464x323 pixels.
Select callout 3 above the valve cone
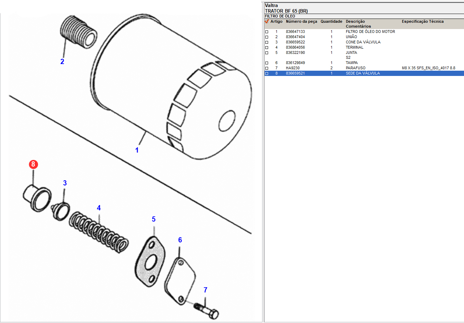[65, 183]
